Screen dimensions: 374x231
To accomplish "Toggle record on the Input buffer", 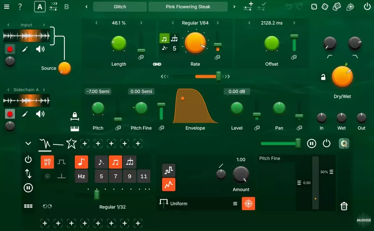I will coord(10,49).
